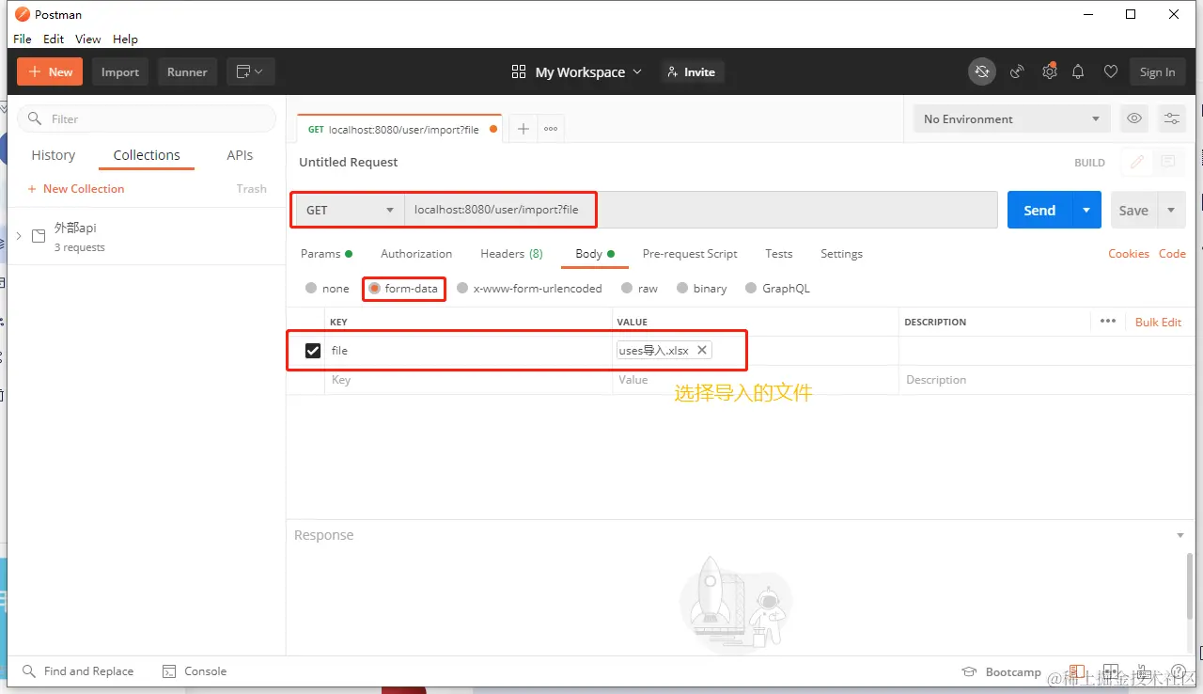Screen dimensions: 1203x694
Task: Click the New Collection link
Action: tap(75, 189)
